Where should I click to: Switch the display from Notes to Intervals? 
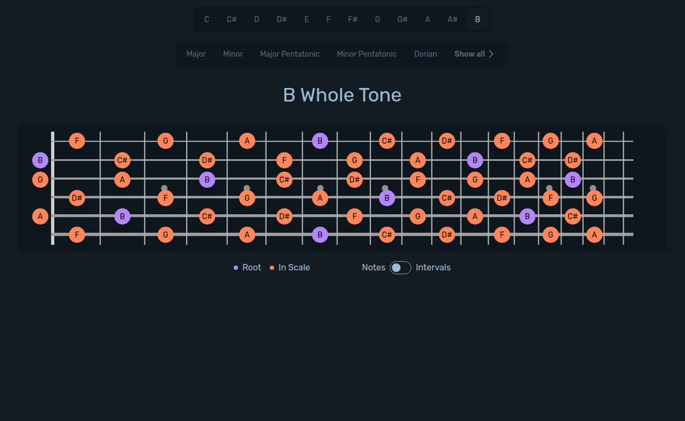(x=400, y=267)
